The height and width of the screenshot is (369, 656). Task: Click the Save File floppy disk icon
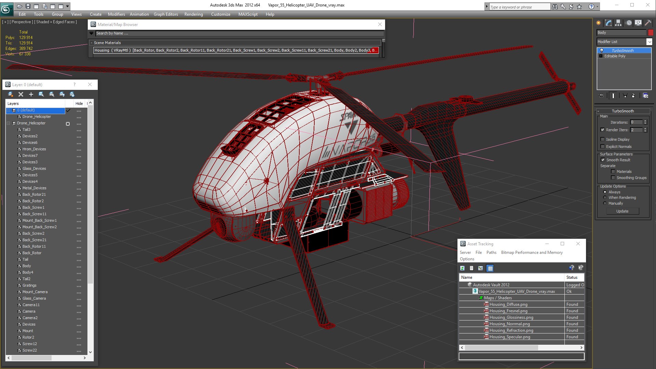tap(28, 6)
